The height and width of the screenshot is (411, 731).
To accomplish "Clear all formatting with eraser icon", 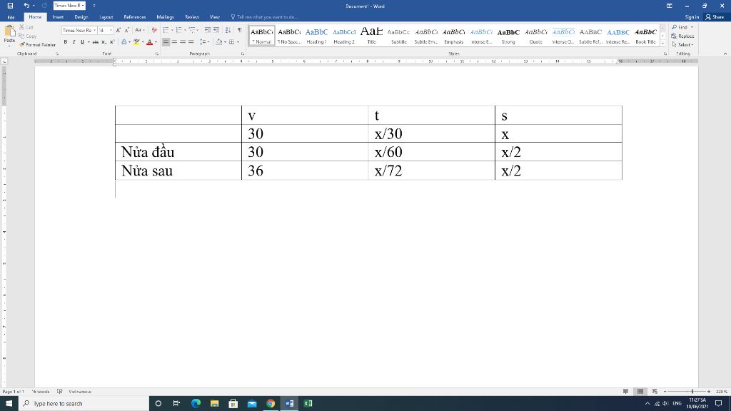I will [x=154, y=30].
